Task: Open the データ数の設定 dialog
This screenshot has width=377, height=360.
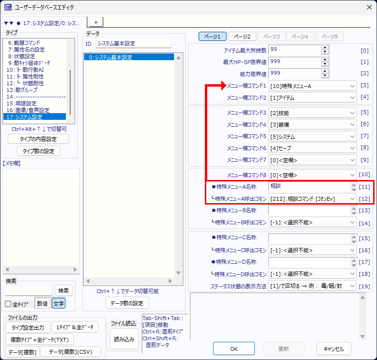Action: 127,303
